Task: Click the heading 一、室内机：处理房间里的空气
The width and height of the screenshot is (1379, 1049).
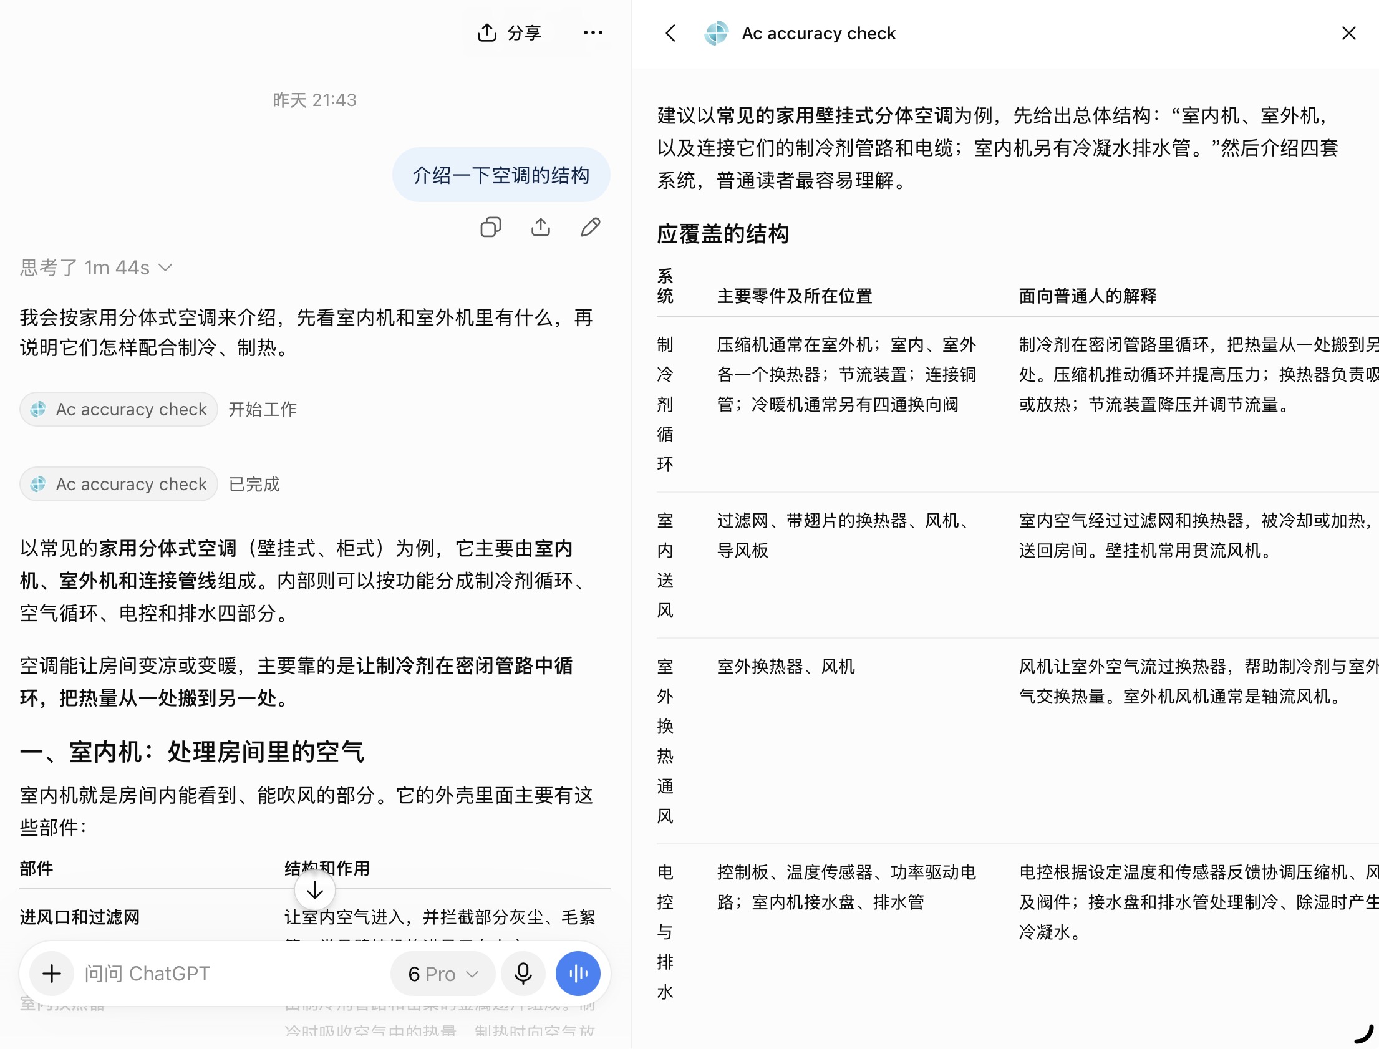Action: pyautogui.click(x=191, y=752)
